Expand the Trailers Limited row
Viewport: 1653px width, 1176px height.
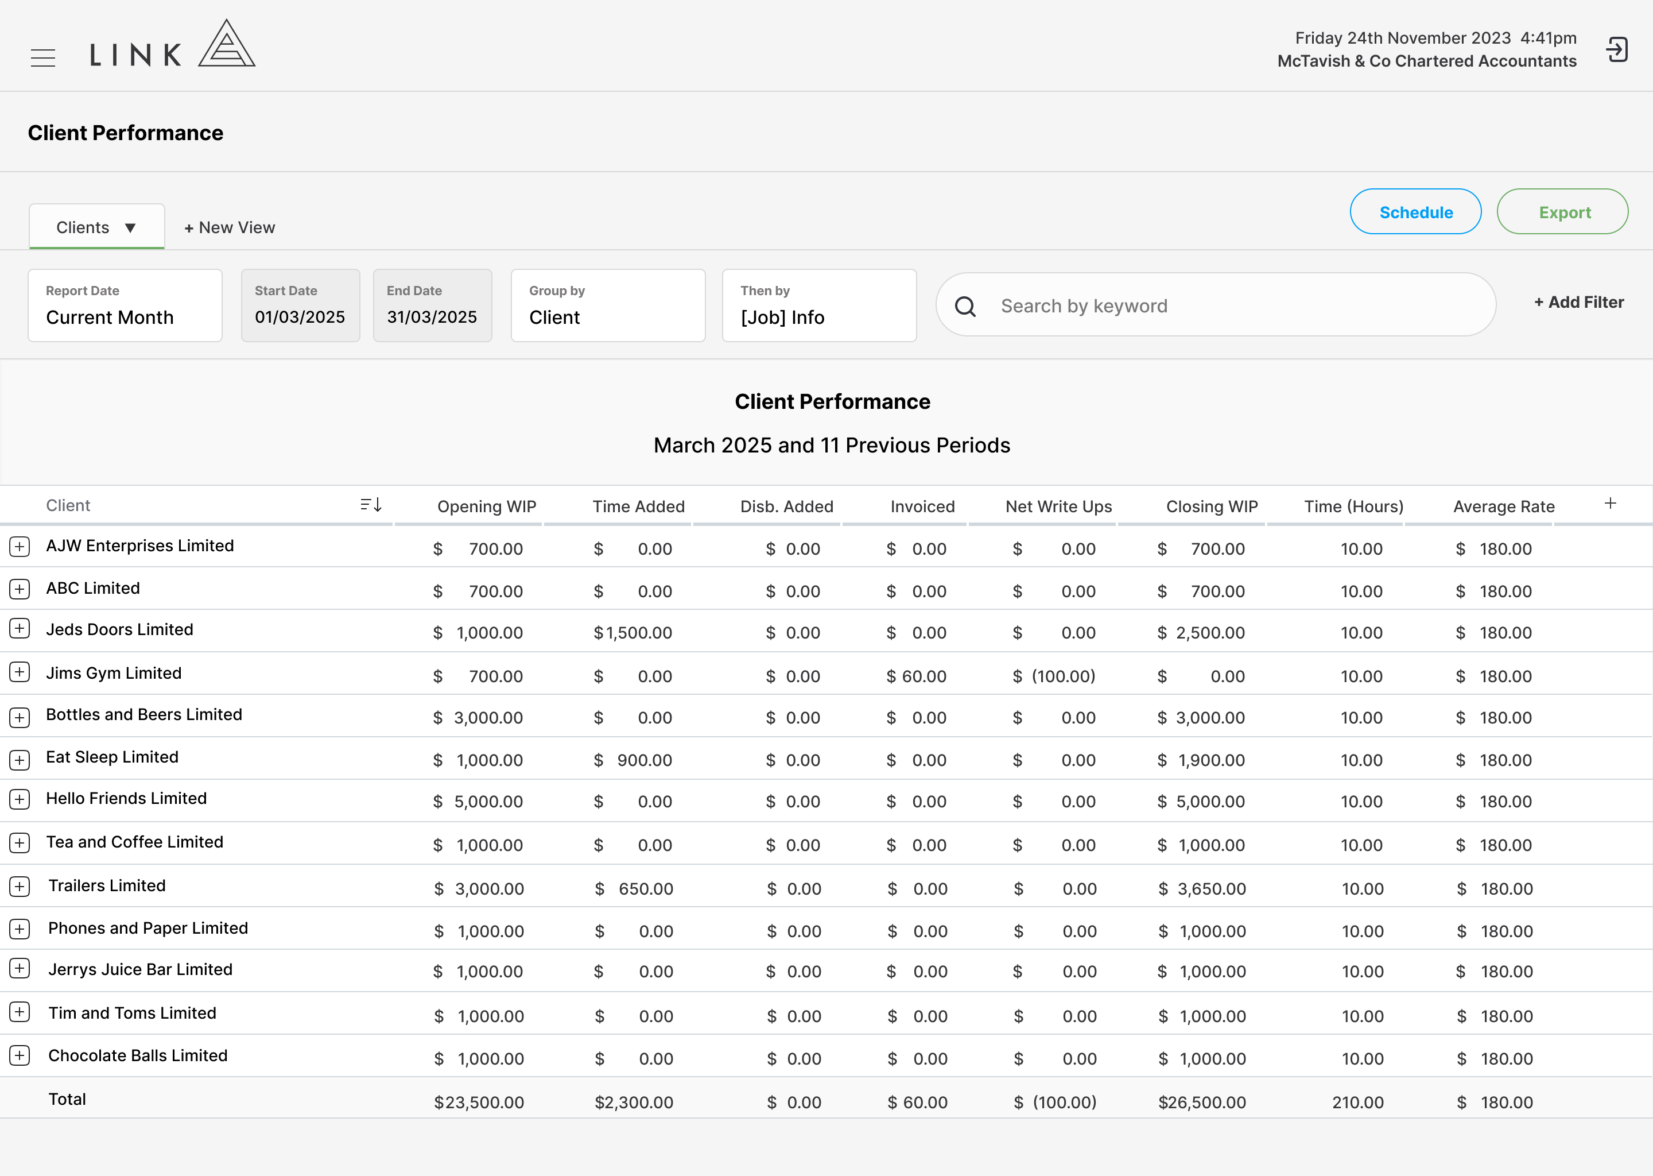pyautogui.click(x=20, y=887)
